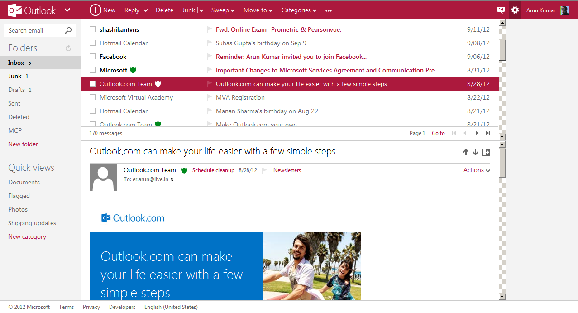
Task: Go to previous page of messages
Action: 465,133
